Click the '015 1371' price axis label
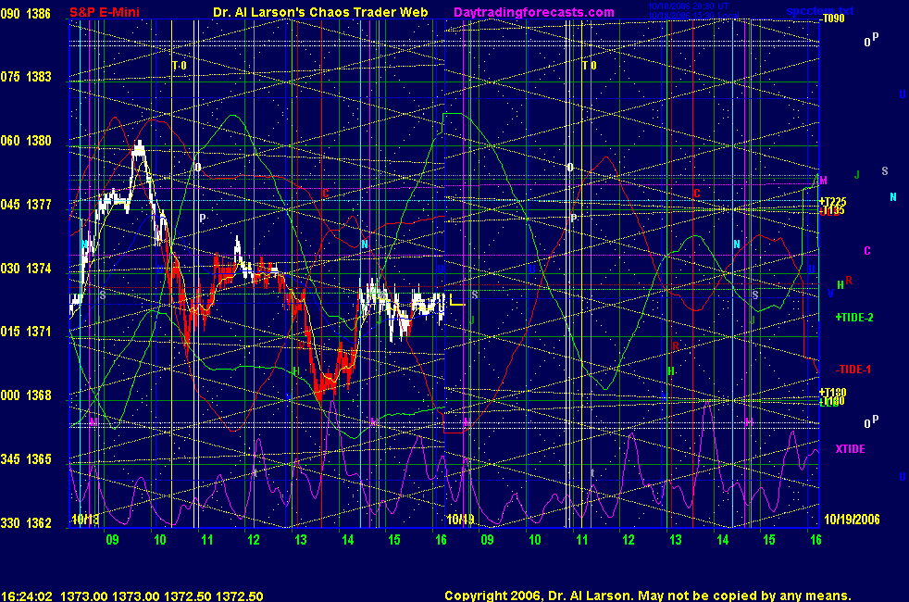Screen dimensions: 909x602 (26, 332)
